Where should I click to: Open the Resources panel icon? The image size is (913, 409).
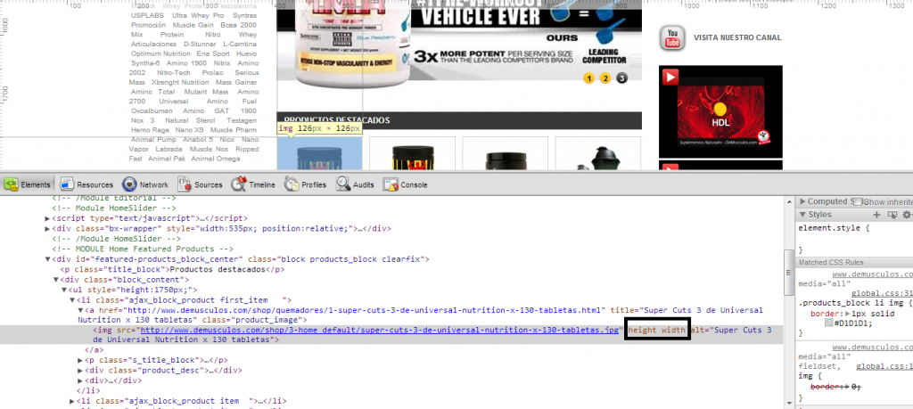point(67,184)
